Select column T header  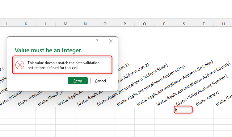pyautogui.click(x=204, y=24)
